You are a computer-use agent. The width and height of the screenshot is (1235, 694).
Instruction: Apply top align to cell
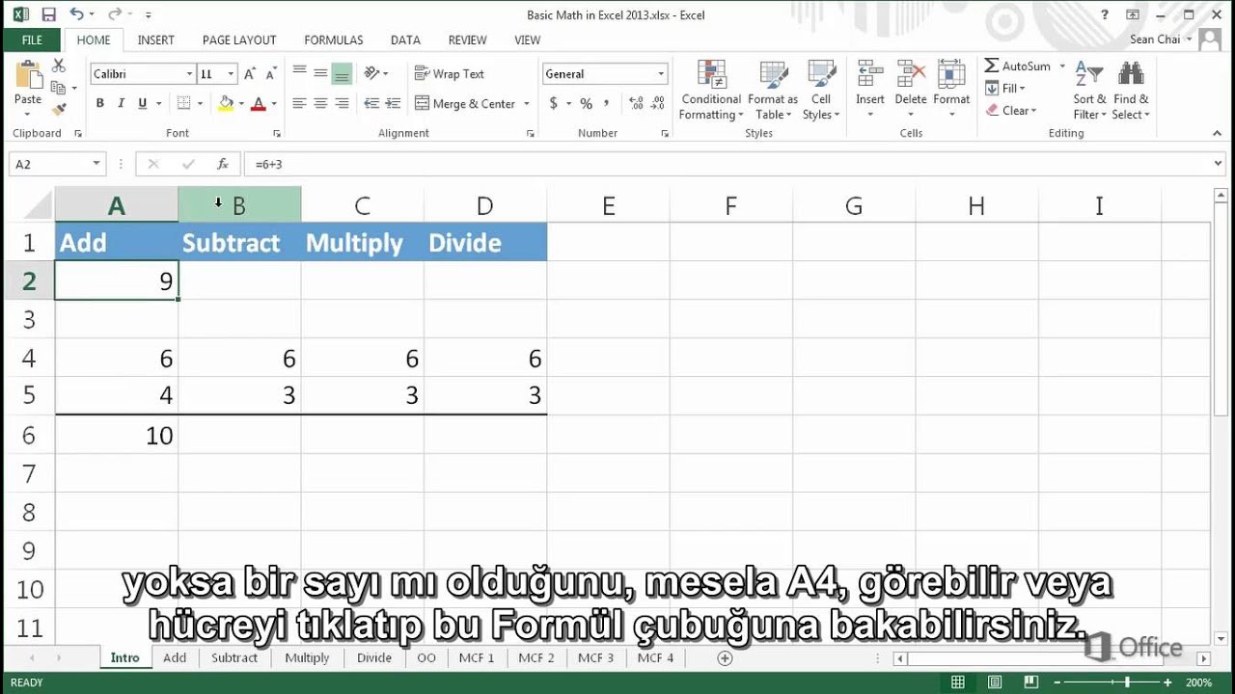point(299,73)
